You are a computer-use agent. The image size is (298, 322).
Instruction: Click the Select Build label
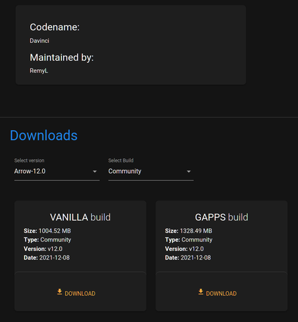(x=121, y=160)
